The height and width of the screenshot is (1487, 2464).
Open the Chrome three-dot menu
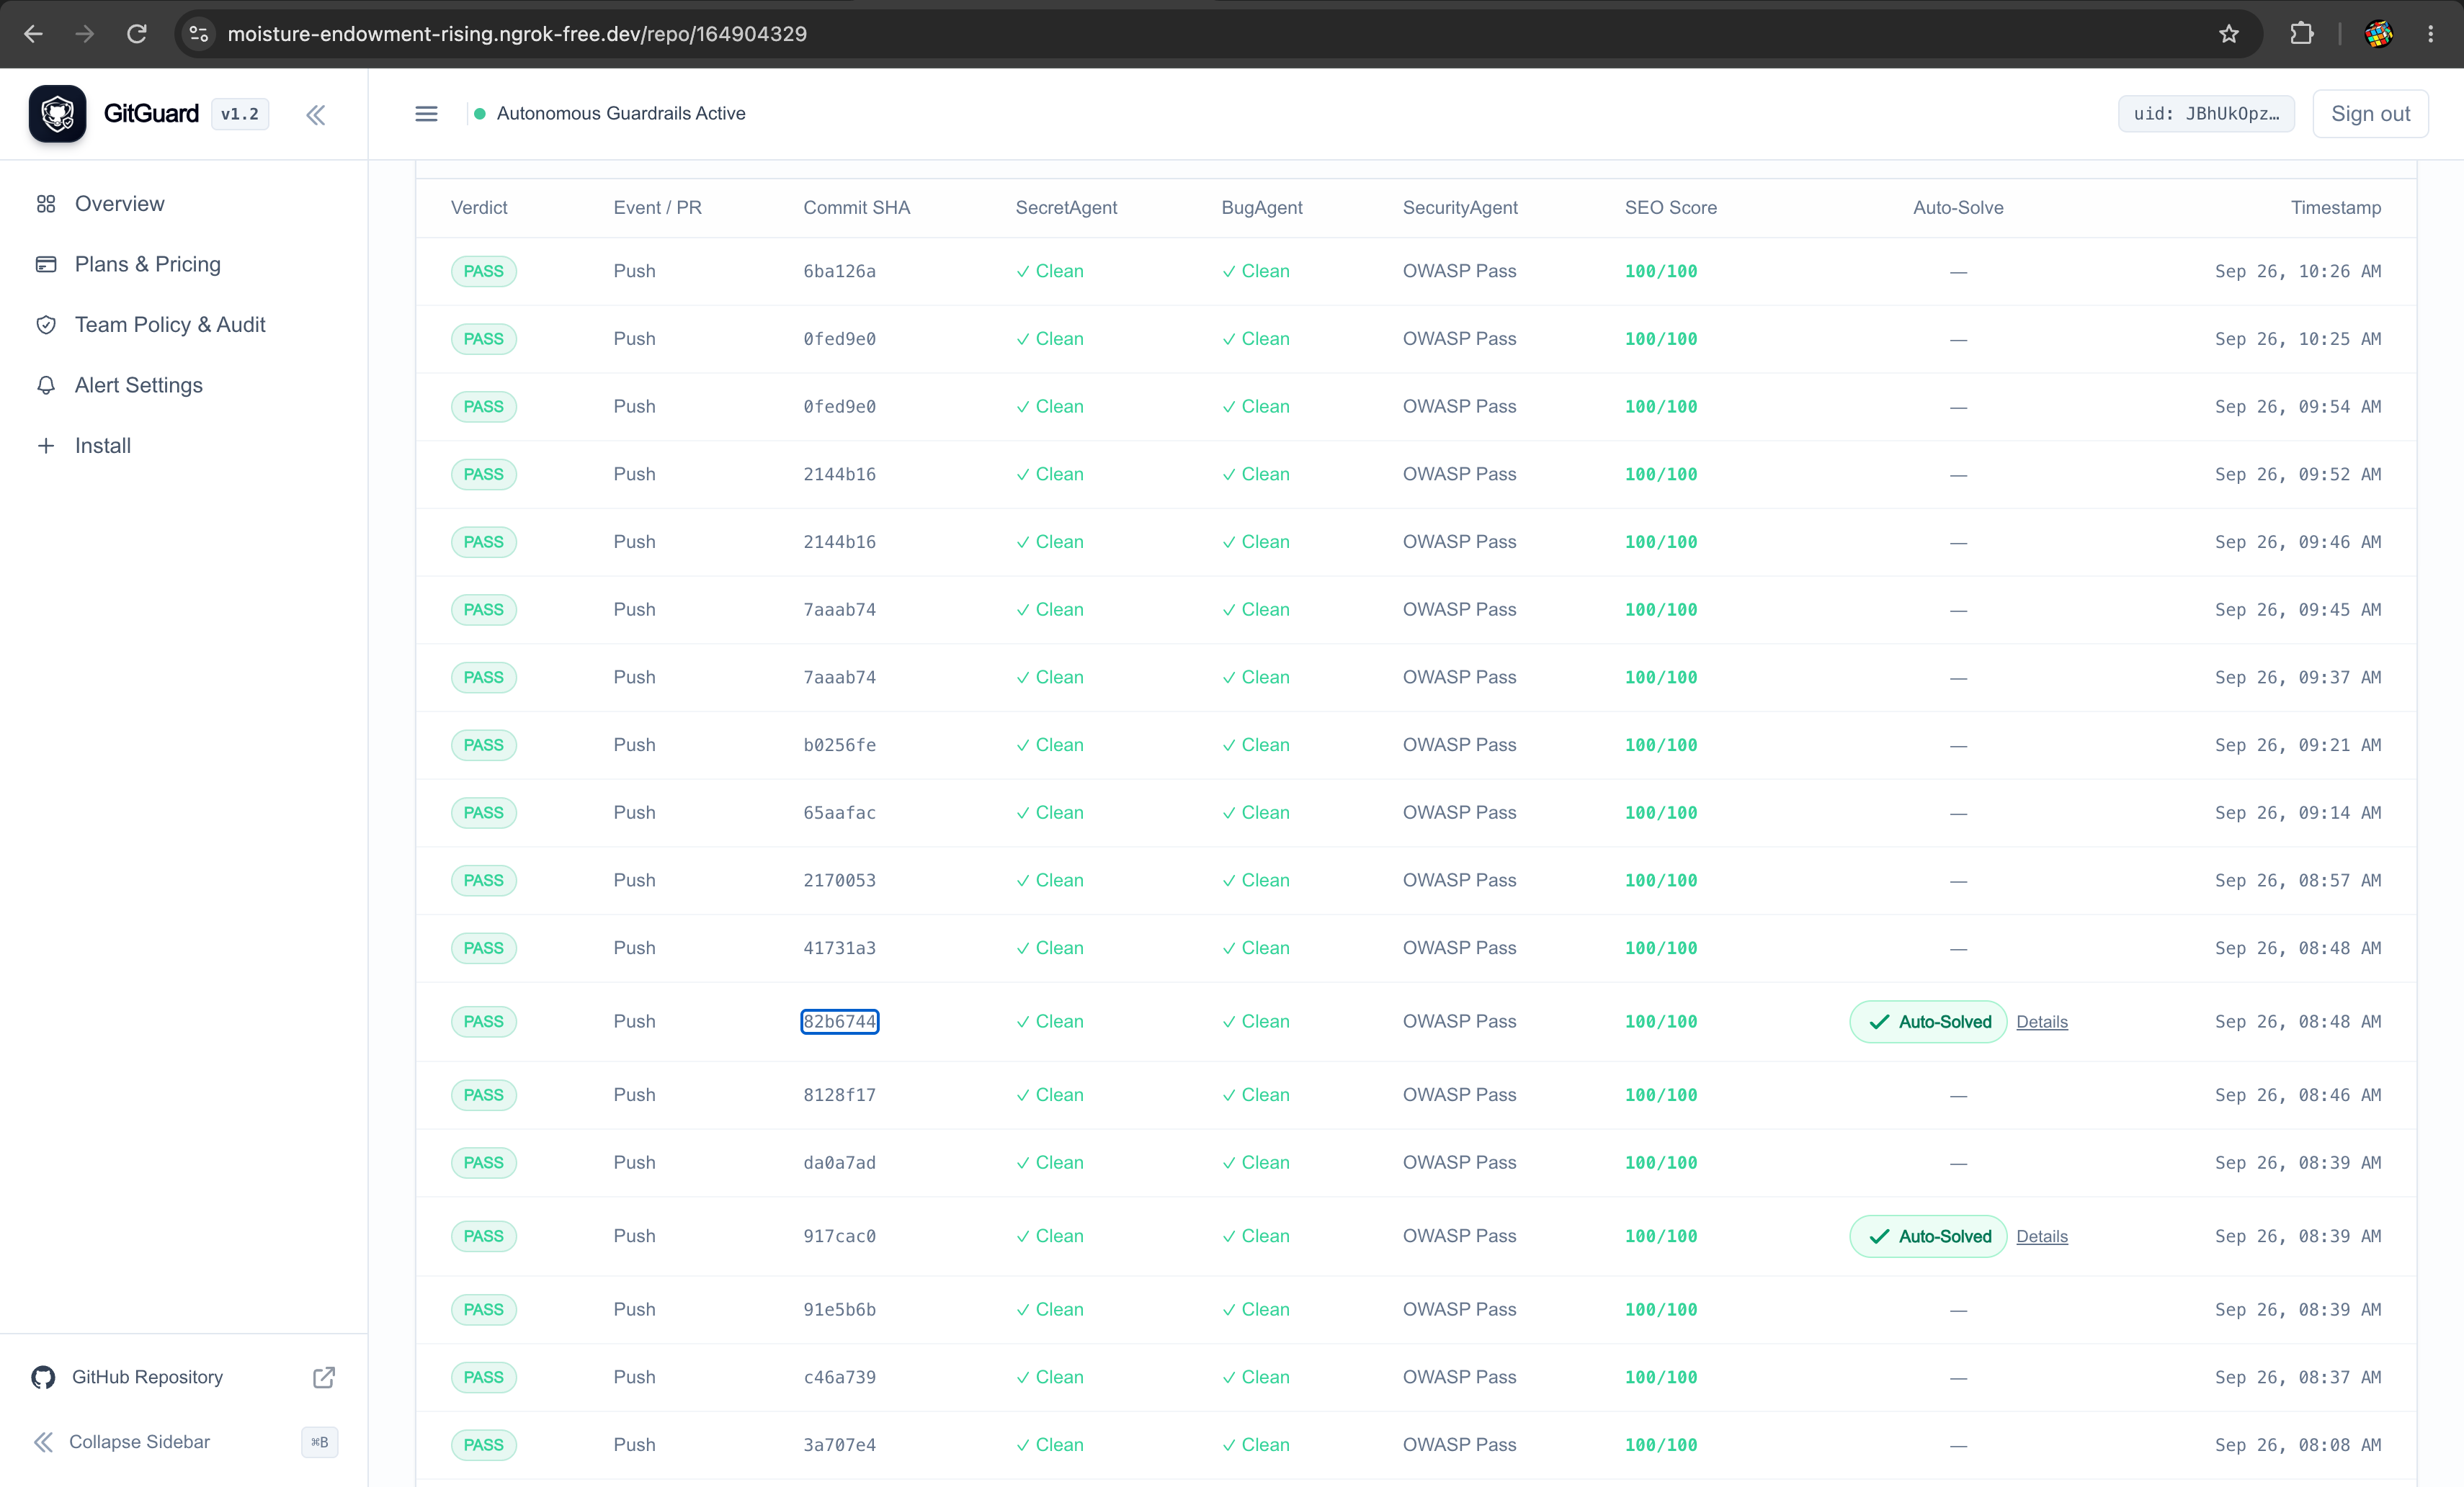point(2430,34)
